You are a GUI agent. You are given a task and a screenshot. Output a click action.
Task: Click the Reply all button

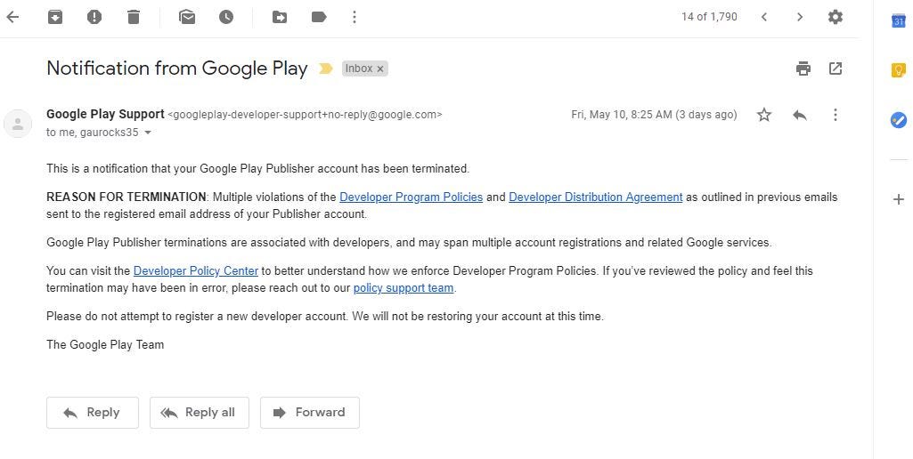tap(200, 413)
